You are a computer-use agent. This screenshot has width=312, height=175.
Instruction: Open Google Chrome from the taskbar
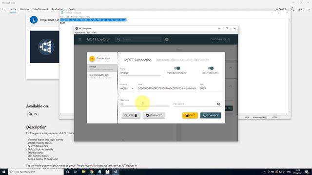92,172
